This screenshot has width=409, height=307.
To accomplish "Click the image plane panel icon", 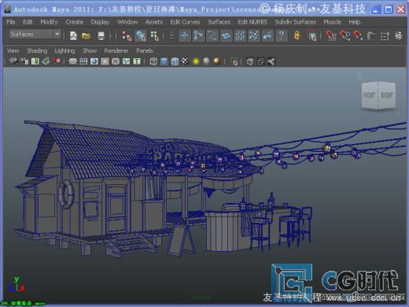I will point(46,61).
